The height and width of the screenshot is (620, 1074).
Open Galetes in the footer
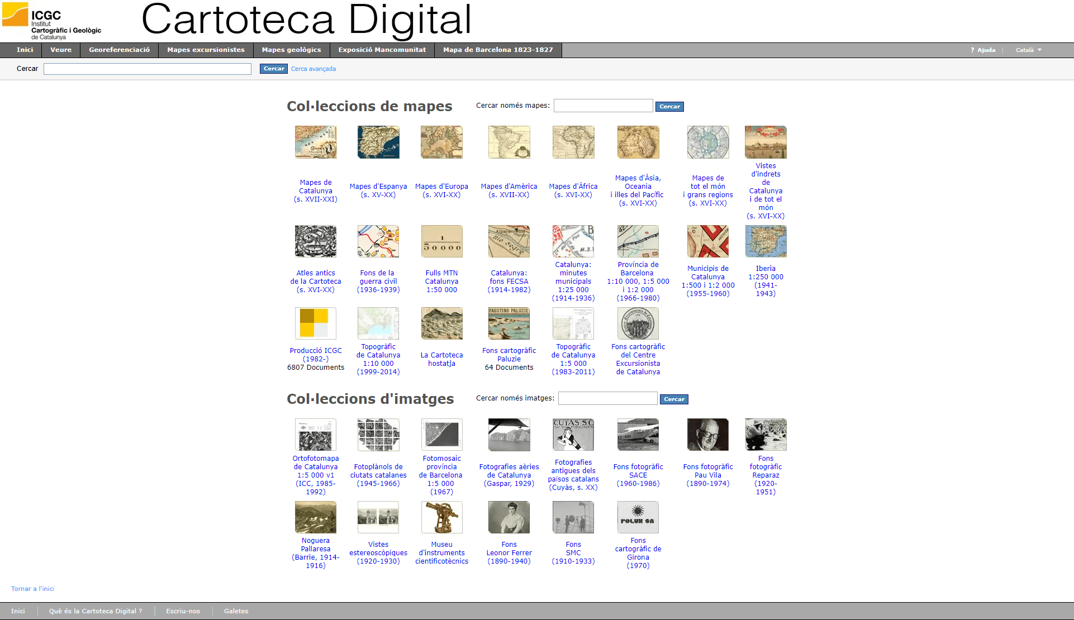coord(236,611)
